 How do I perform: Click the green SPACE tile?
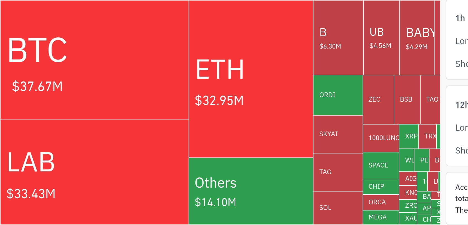click(x=381, y=166)
